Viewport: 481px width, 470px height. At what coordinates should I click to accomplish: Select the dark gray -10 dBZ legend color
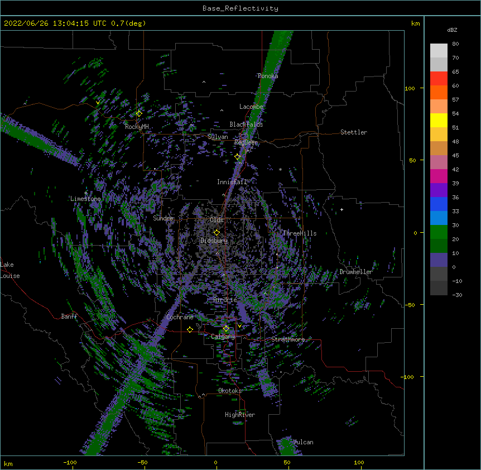439,288
